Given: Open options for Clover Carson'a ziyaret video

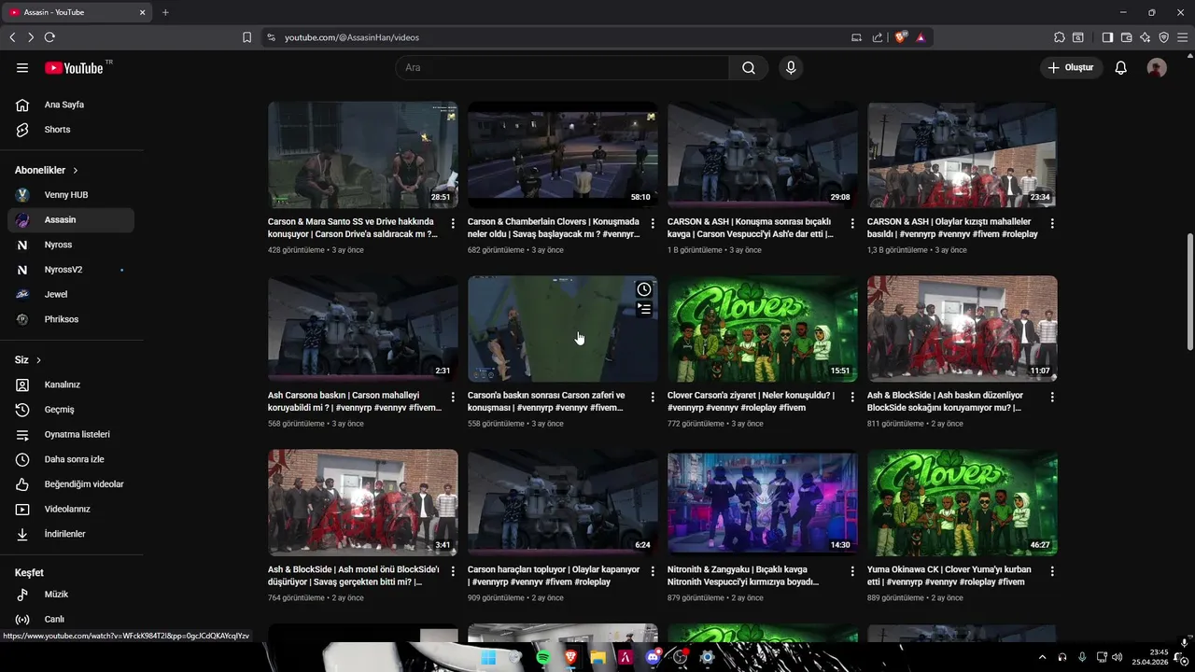Looking at the screenshot, I should (x=852, y=398).
